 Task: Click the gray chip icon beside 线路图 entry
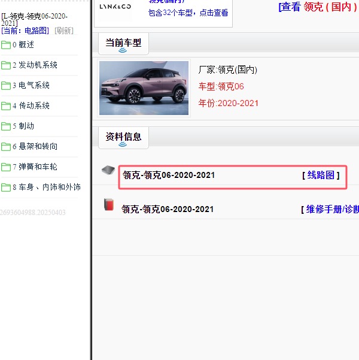point(108,170)
